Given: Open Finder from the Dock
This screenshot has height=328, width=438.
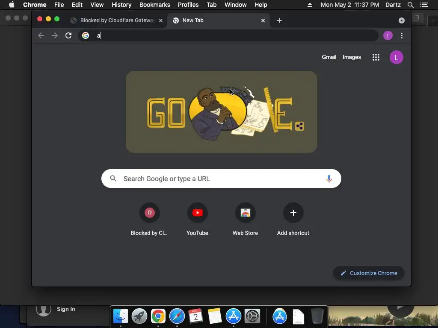Looking at the screenshot, I should click(120, 316).
